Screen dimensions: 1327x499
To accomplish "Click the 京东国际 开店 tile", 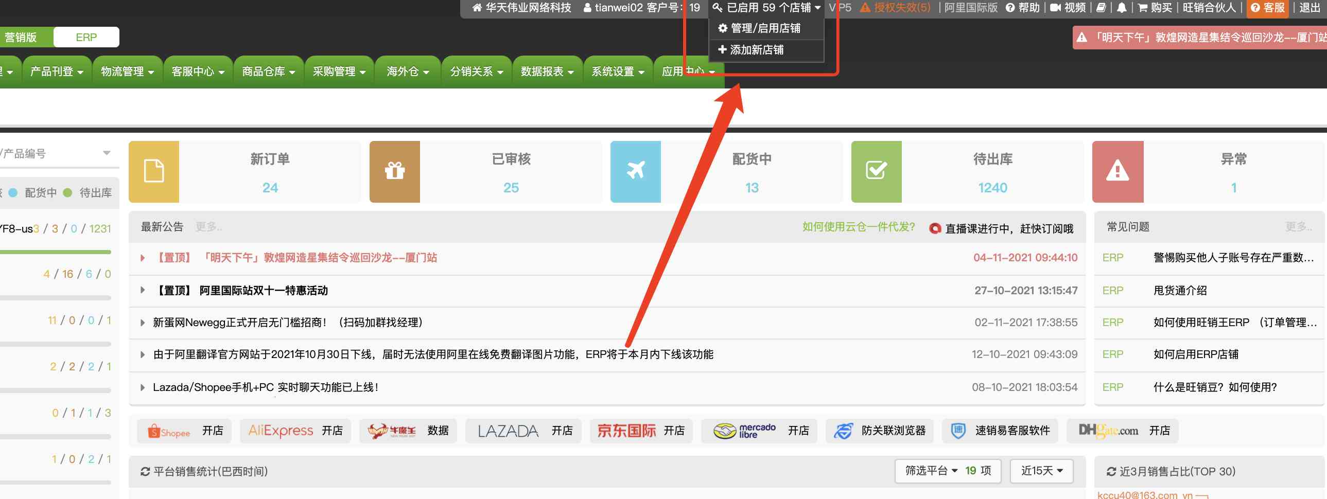I will (x=641, y=431).
